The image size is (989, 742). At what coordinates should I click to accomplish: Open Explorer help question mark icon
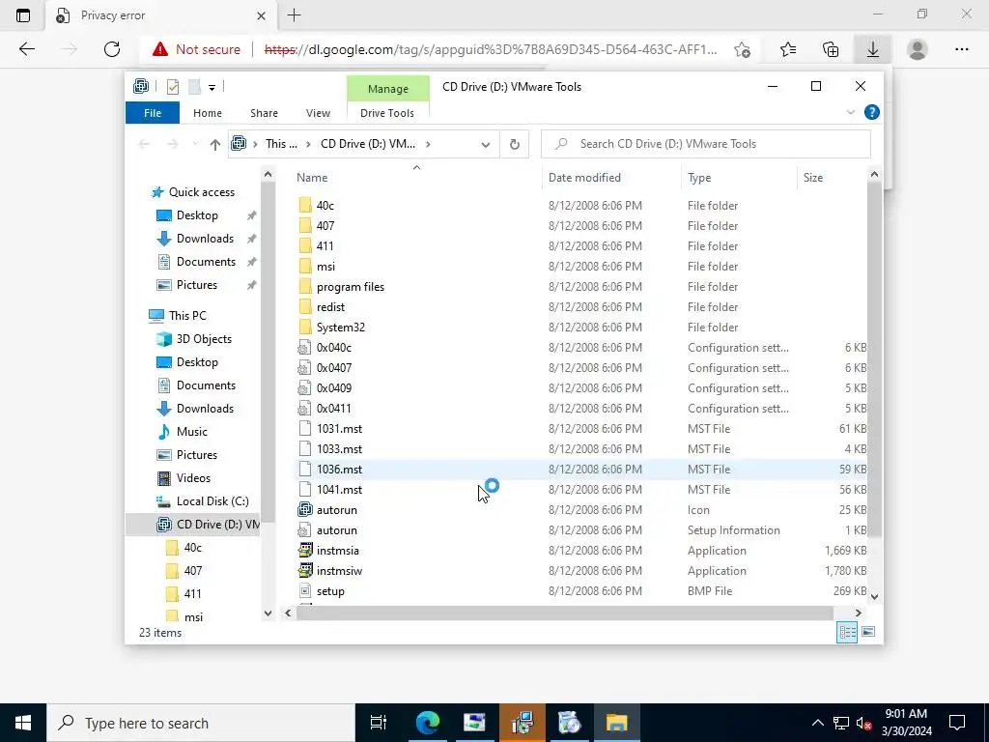coord(872,112)
